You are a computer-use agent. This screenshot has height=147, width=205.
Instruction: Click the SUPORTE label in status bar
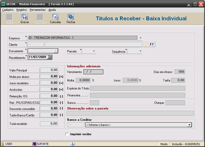coord(43,144)
